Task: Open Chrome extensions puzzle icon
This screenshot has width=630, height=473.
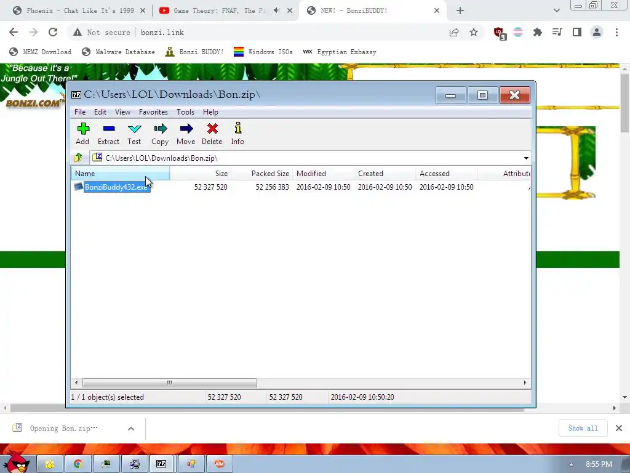Action: point(537,32)
